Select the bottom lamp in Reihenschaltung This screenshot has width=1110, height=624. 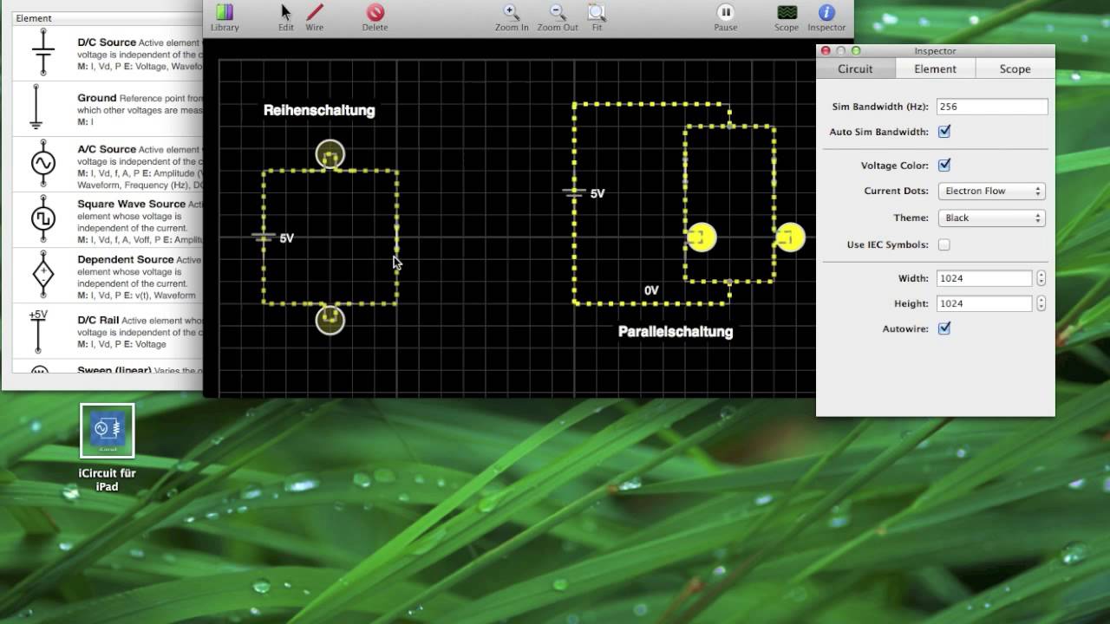[330, 319]
